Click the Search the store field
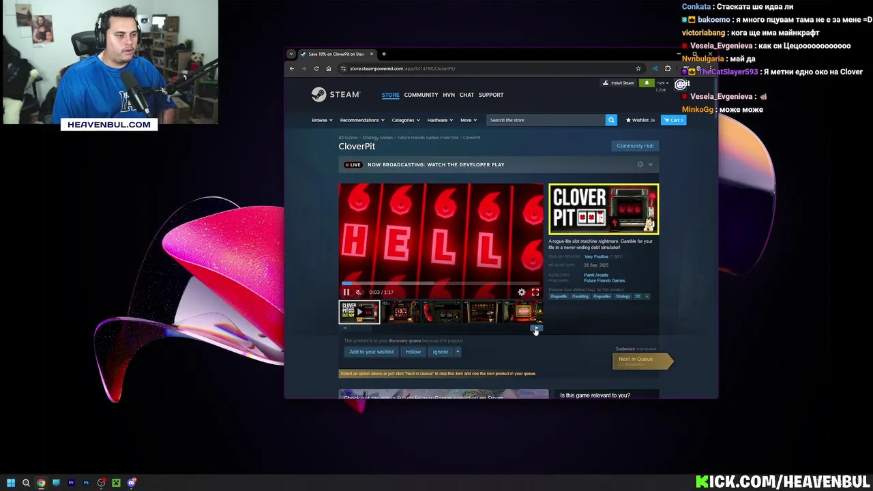Viewport: 873px width, 491px height. (546, 120)
